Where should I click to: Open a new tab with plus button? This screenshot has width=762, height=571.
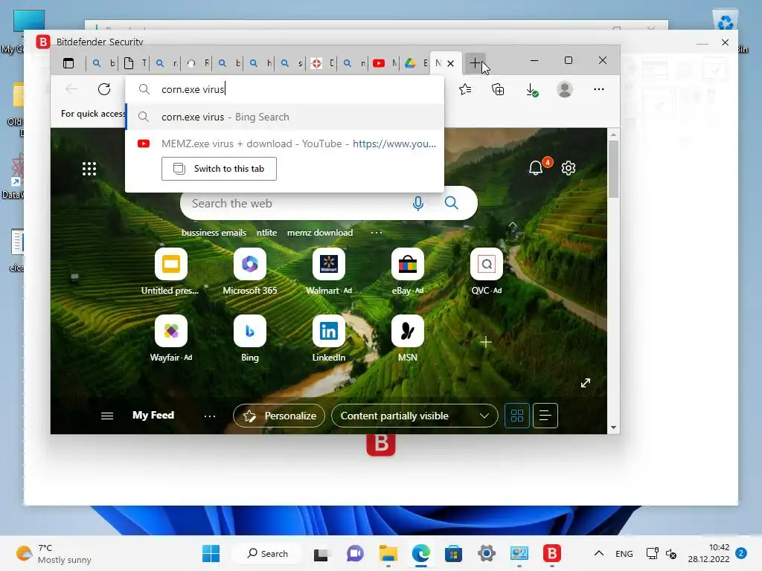[x=476, y=63]
